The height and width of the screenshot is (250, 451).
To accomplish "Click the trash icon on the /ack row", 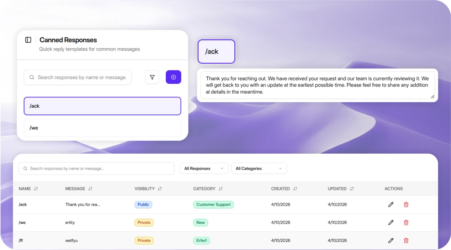I will 406,204.
